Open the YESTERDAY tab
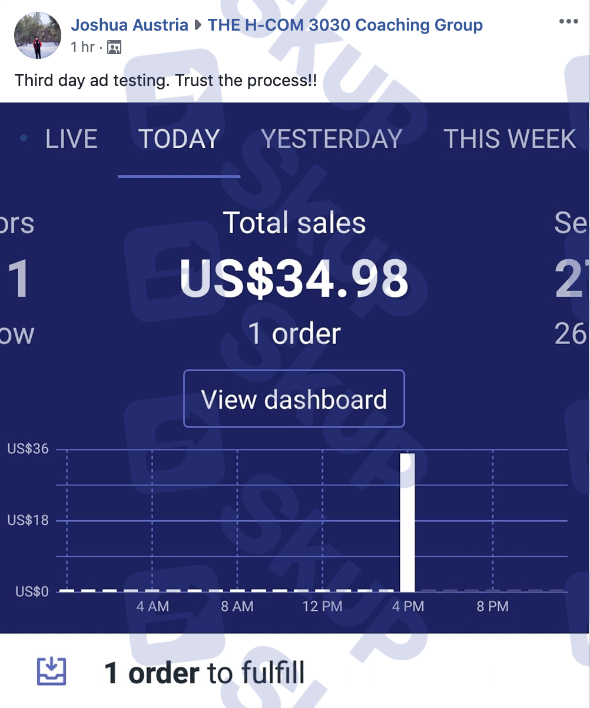The image size is (590, 708). (x=332, y=139)
